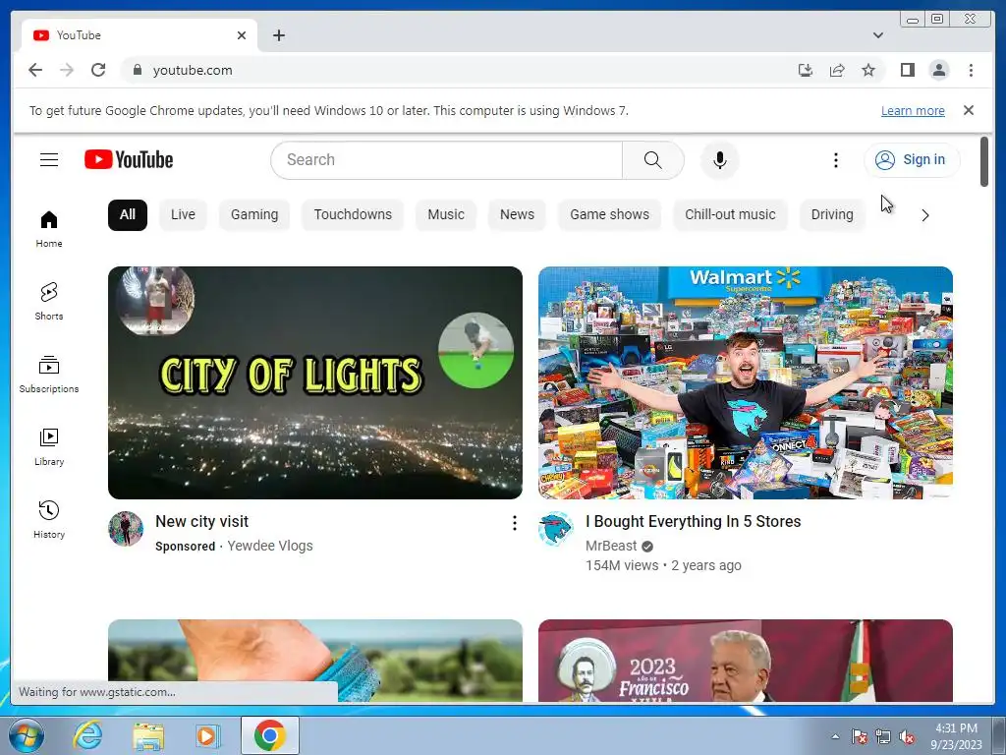
Task: Select the News filter chip
Action: coord(517,215)
